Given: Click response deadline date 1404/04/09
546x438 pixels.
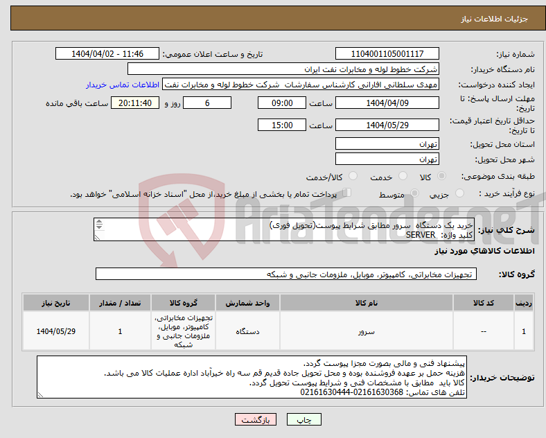Looking at the screenshot, I should [x=387, y=103].
